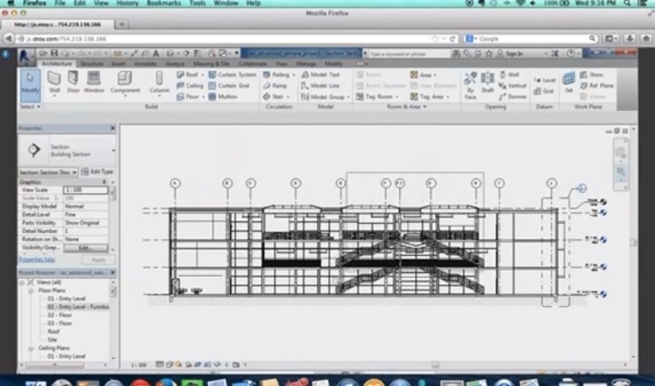Open the Manage ribbon tab
This screenshot has height=386, width=655.
pyautogui.click(x=305, y=64)
